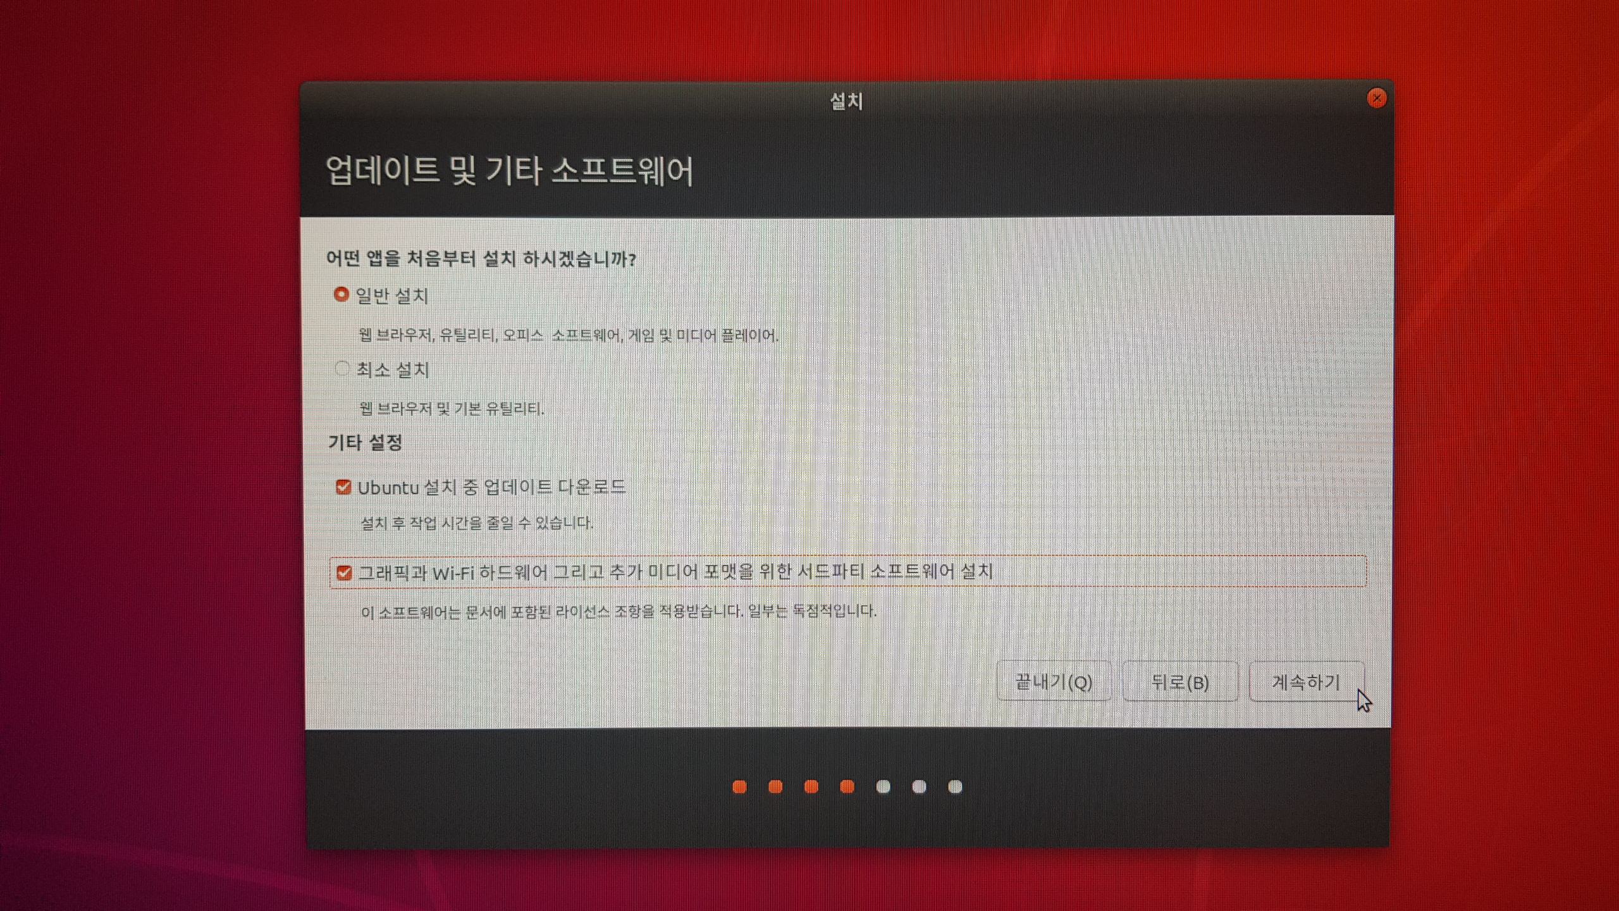
Task: Click the 라이선스 조항 description text
Action: click(x=619, y=612)
